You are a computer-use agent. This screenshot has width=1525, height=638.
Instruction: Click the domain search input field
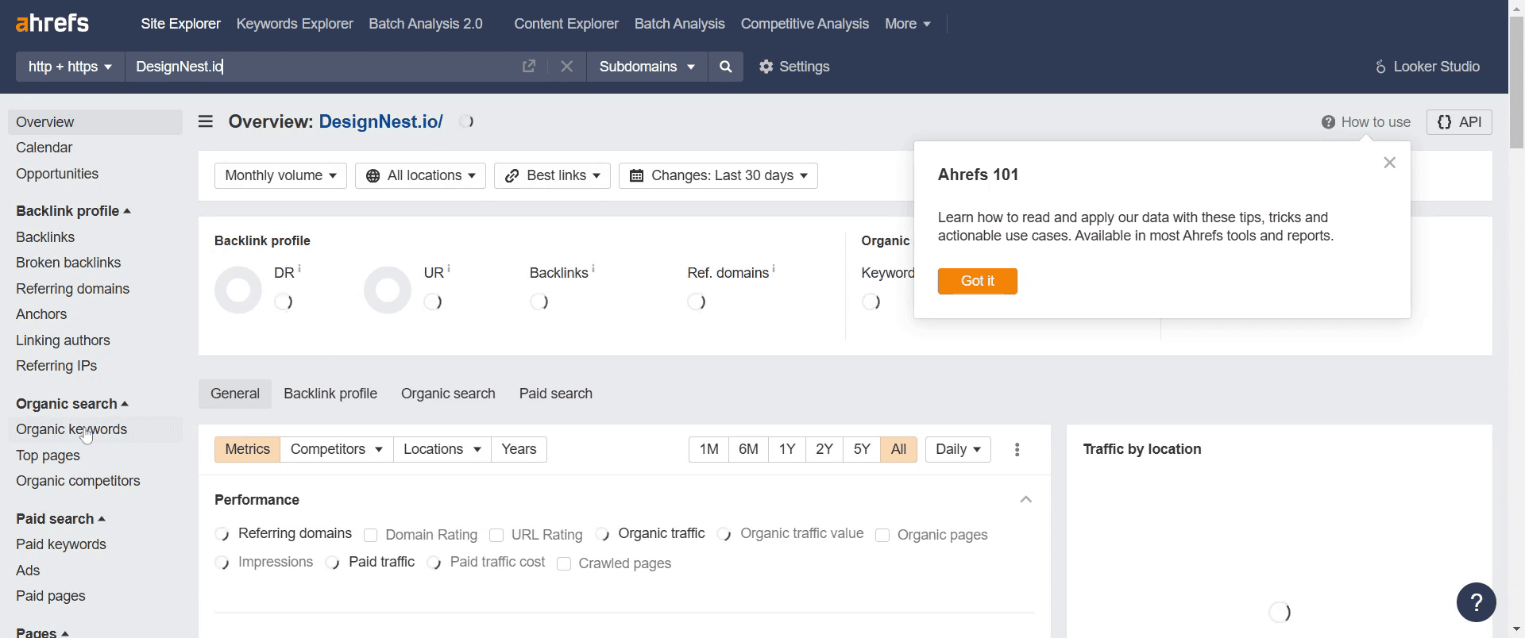pos(322,67)
